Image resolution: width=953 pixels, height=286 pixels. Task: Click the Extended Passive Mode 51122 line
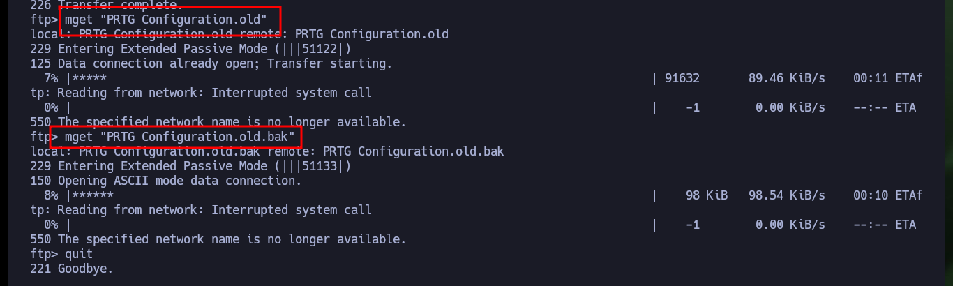click(x=190, y=49)
